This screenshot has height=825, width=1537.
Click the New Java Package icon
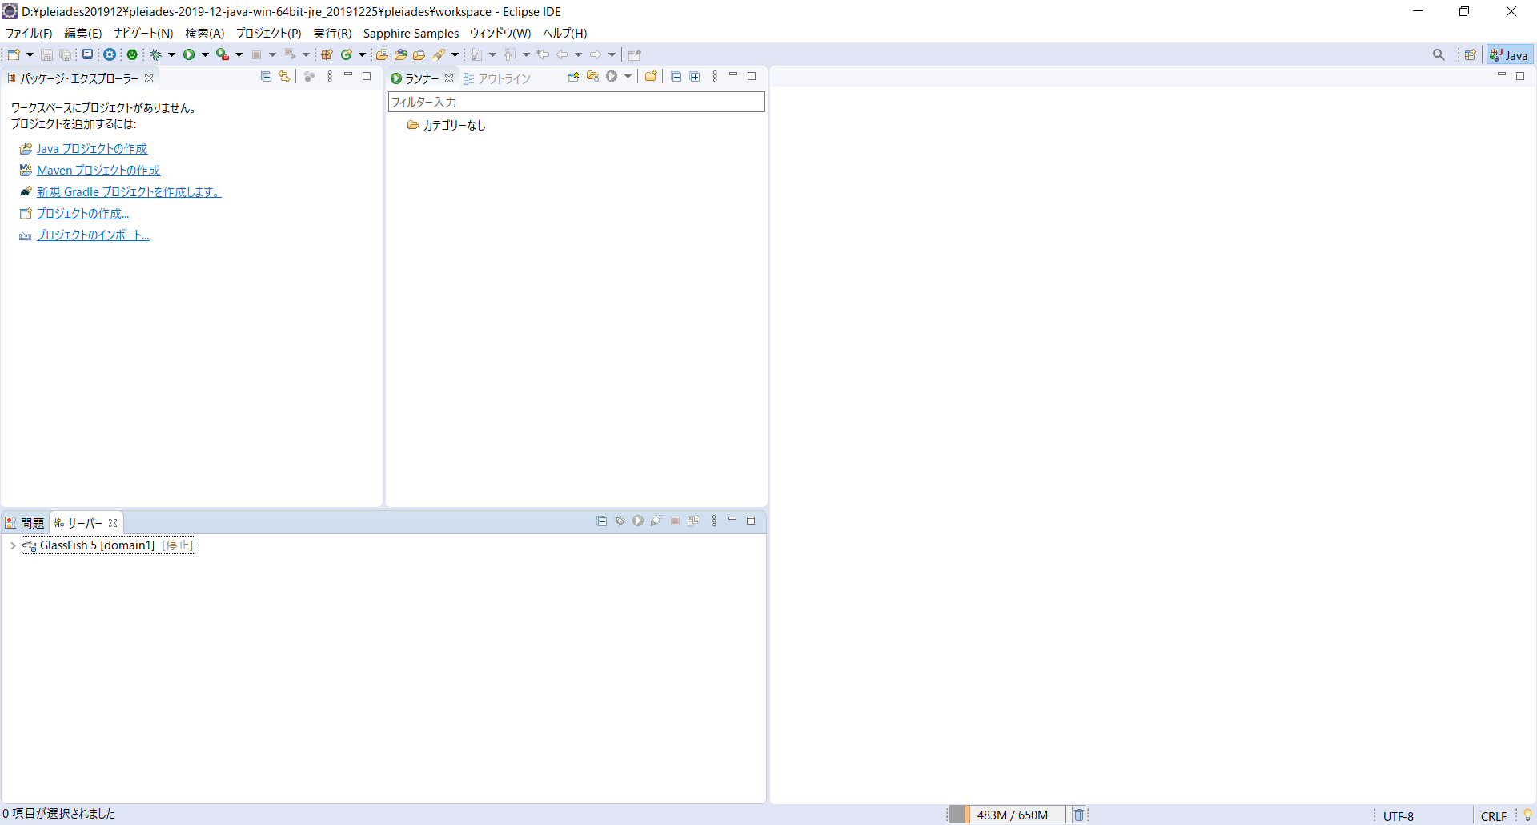327,54
